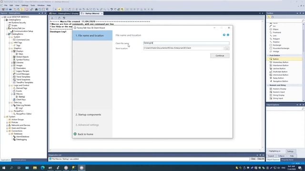
Task: Select the Maintained Button in Toolbox
Action: [x=281, y=66]
